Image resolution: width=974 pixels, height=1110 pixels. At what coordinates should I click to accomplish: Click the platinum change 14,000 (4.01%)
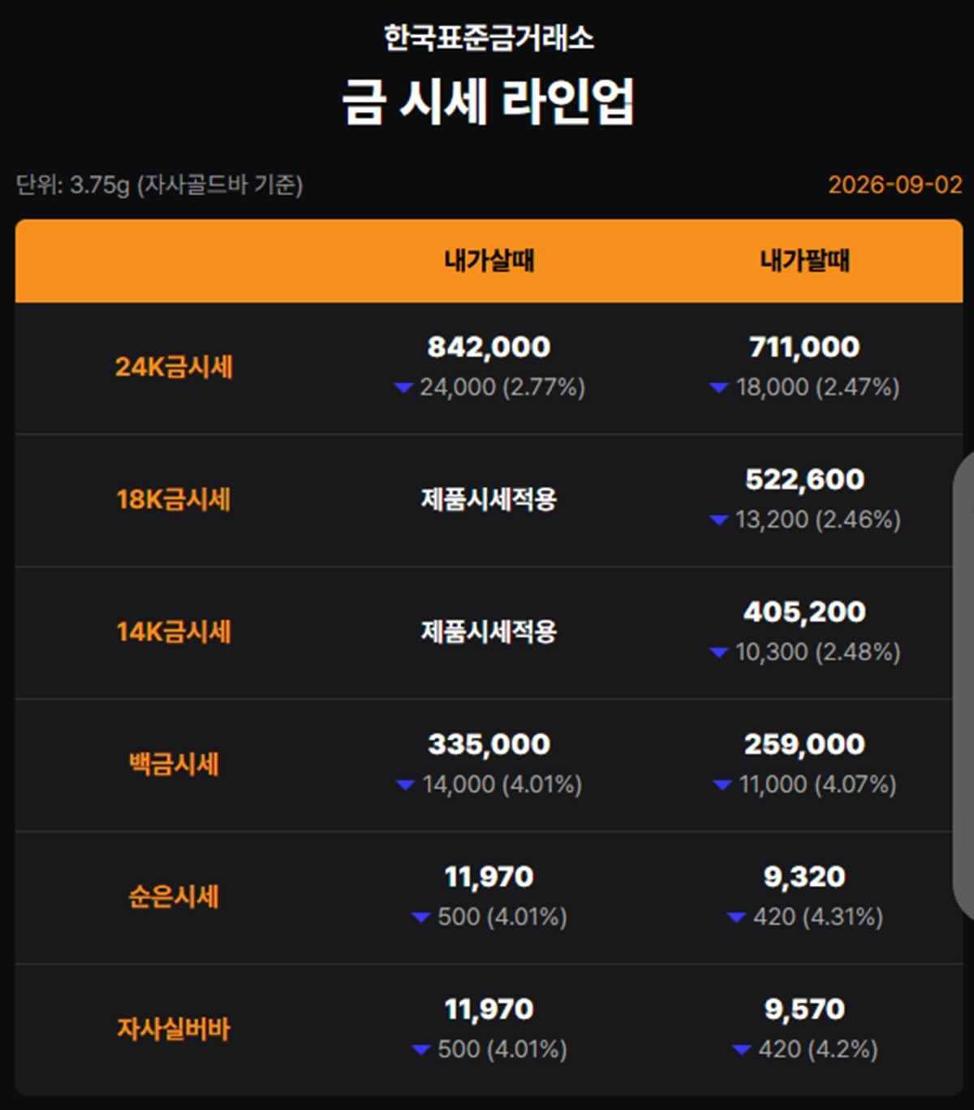(502, 784)
